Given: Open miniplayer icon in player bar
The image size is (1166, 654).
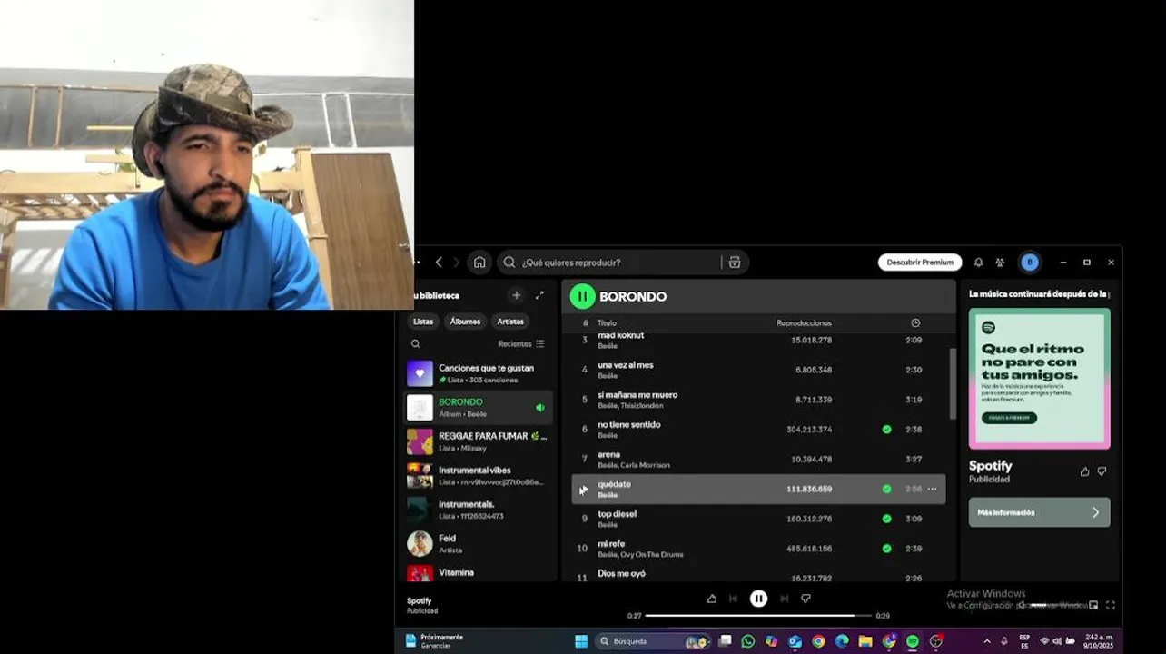Looking at the screenshot, I should (1093, 605).
